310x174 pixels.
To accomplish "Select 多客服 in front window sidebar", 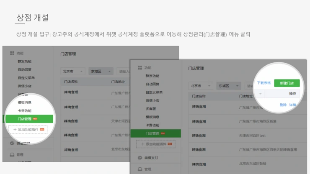I will (x=151, y=109).
